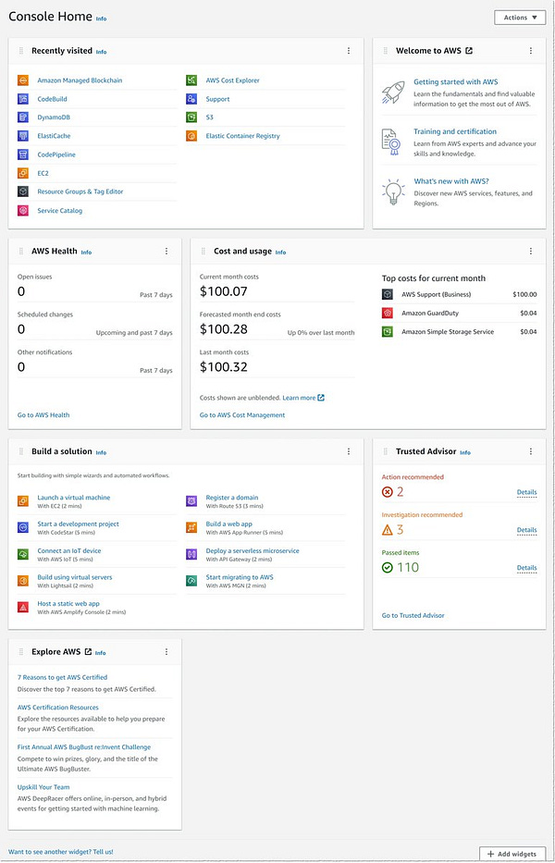Open the Actions dropdown menu
The width and height of the screenshot is (555, 863).
[x=520, y=18]
